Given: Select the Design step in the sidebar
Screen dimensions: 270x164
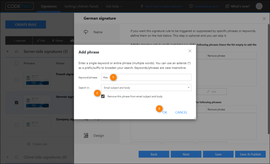Looking at the screenshot, I should pyautogui.click(x=97, y=136).
